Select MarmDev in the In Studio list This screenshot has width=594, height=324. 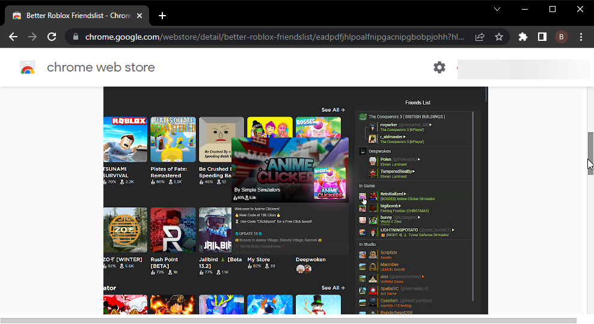click(390, 264)
